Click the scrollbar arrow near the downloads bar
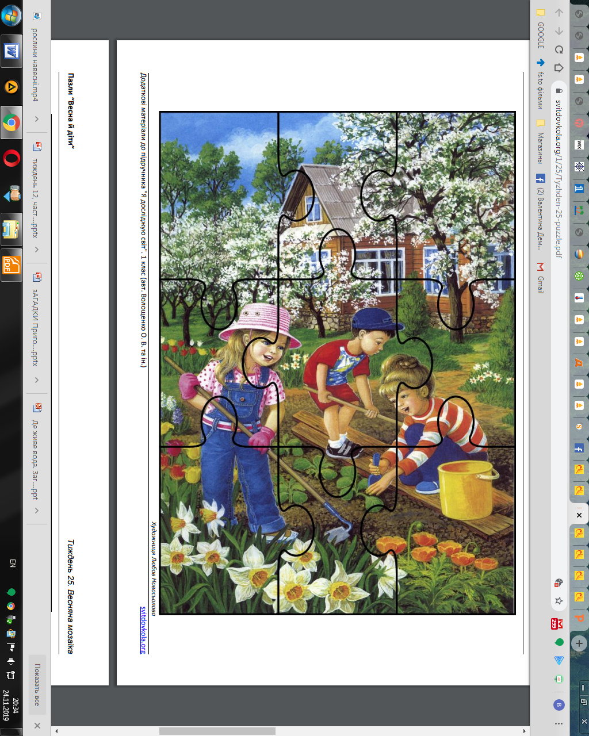 pyautogui.click(x=56, y=731)
